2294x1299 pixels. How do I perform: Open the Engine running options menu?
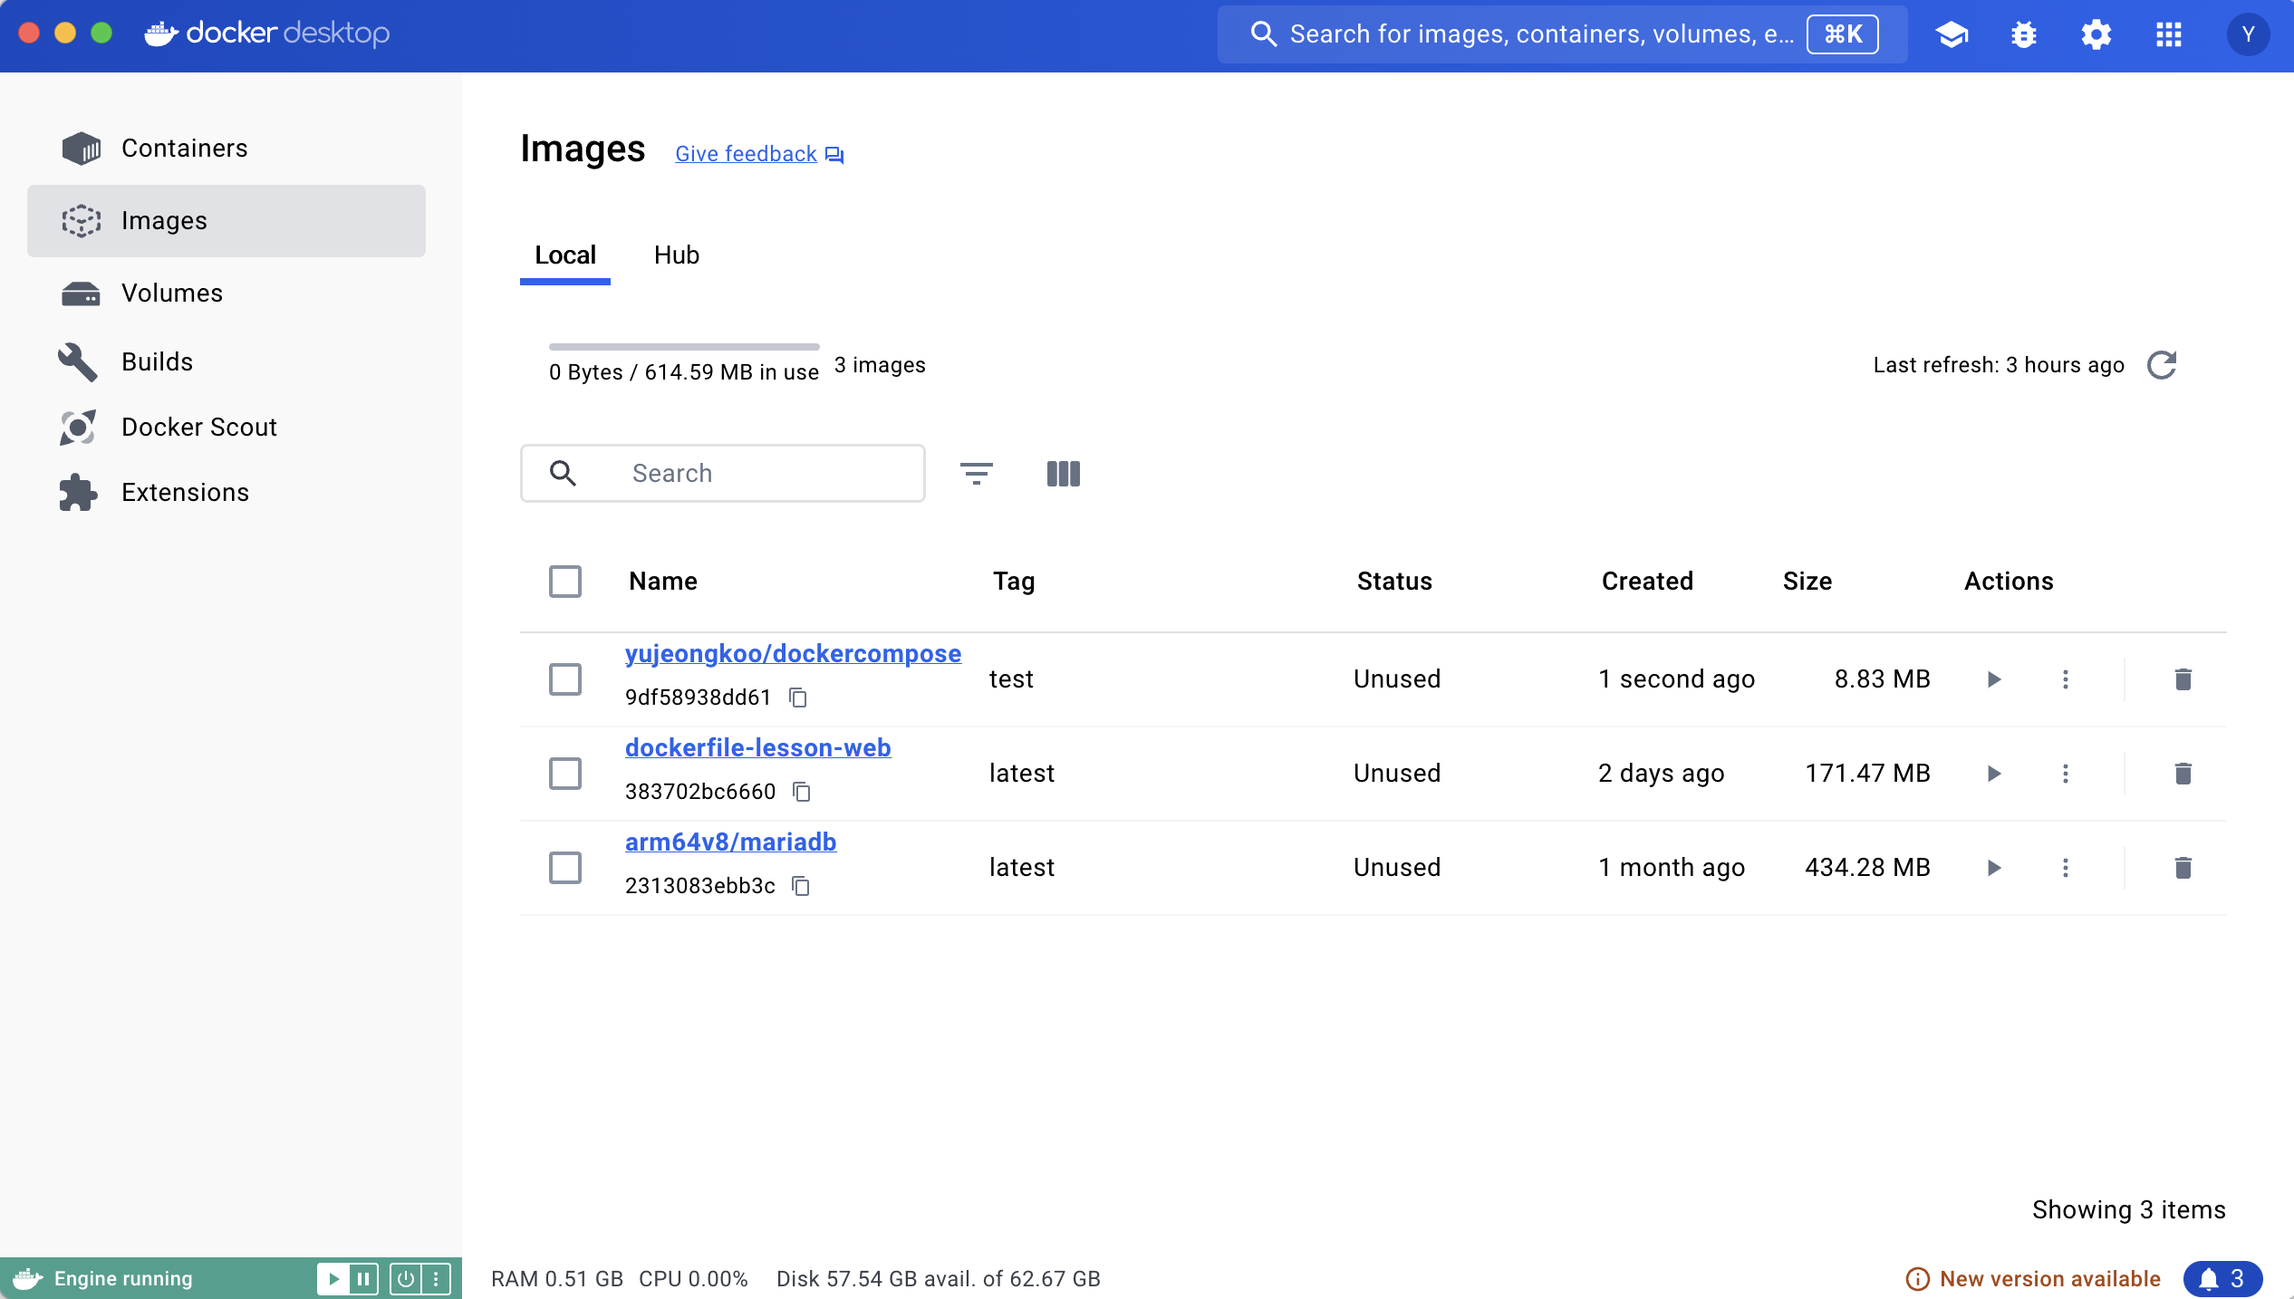[436, 1278]
